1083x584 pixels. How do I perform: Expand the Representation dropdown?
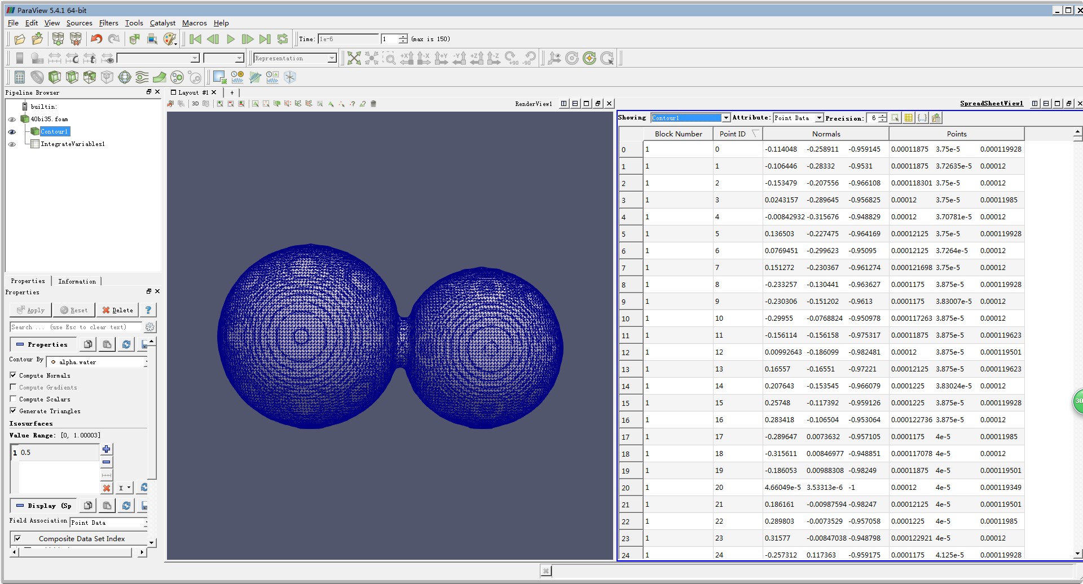[295, 58]
